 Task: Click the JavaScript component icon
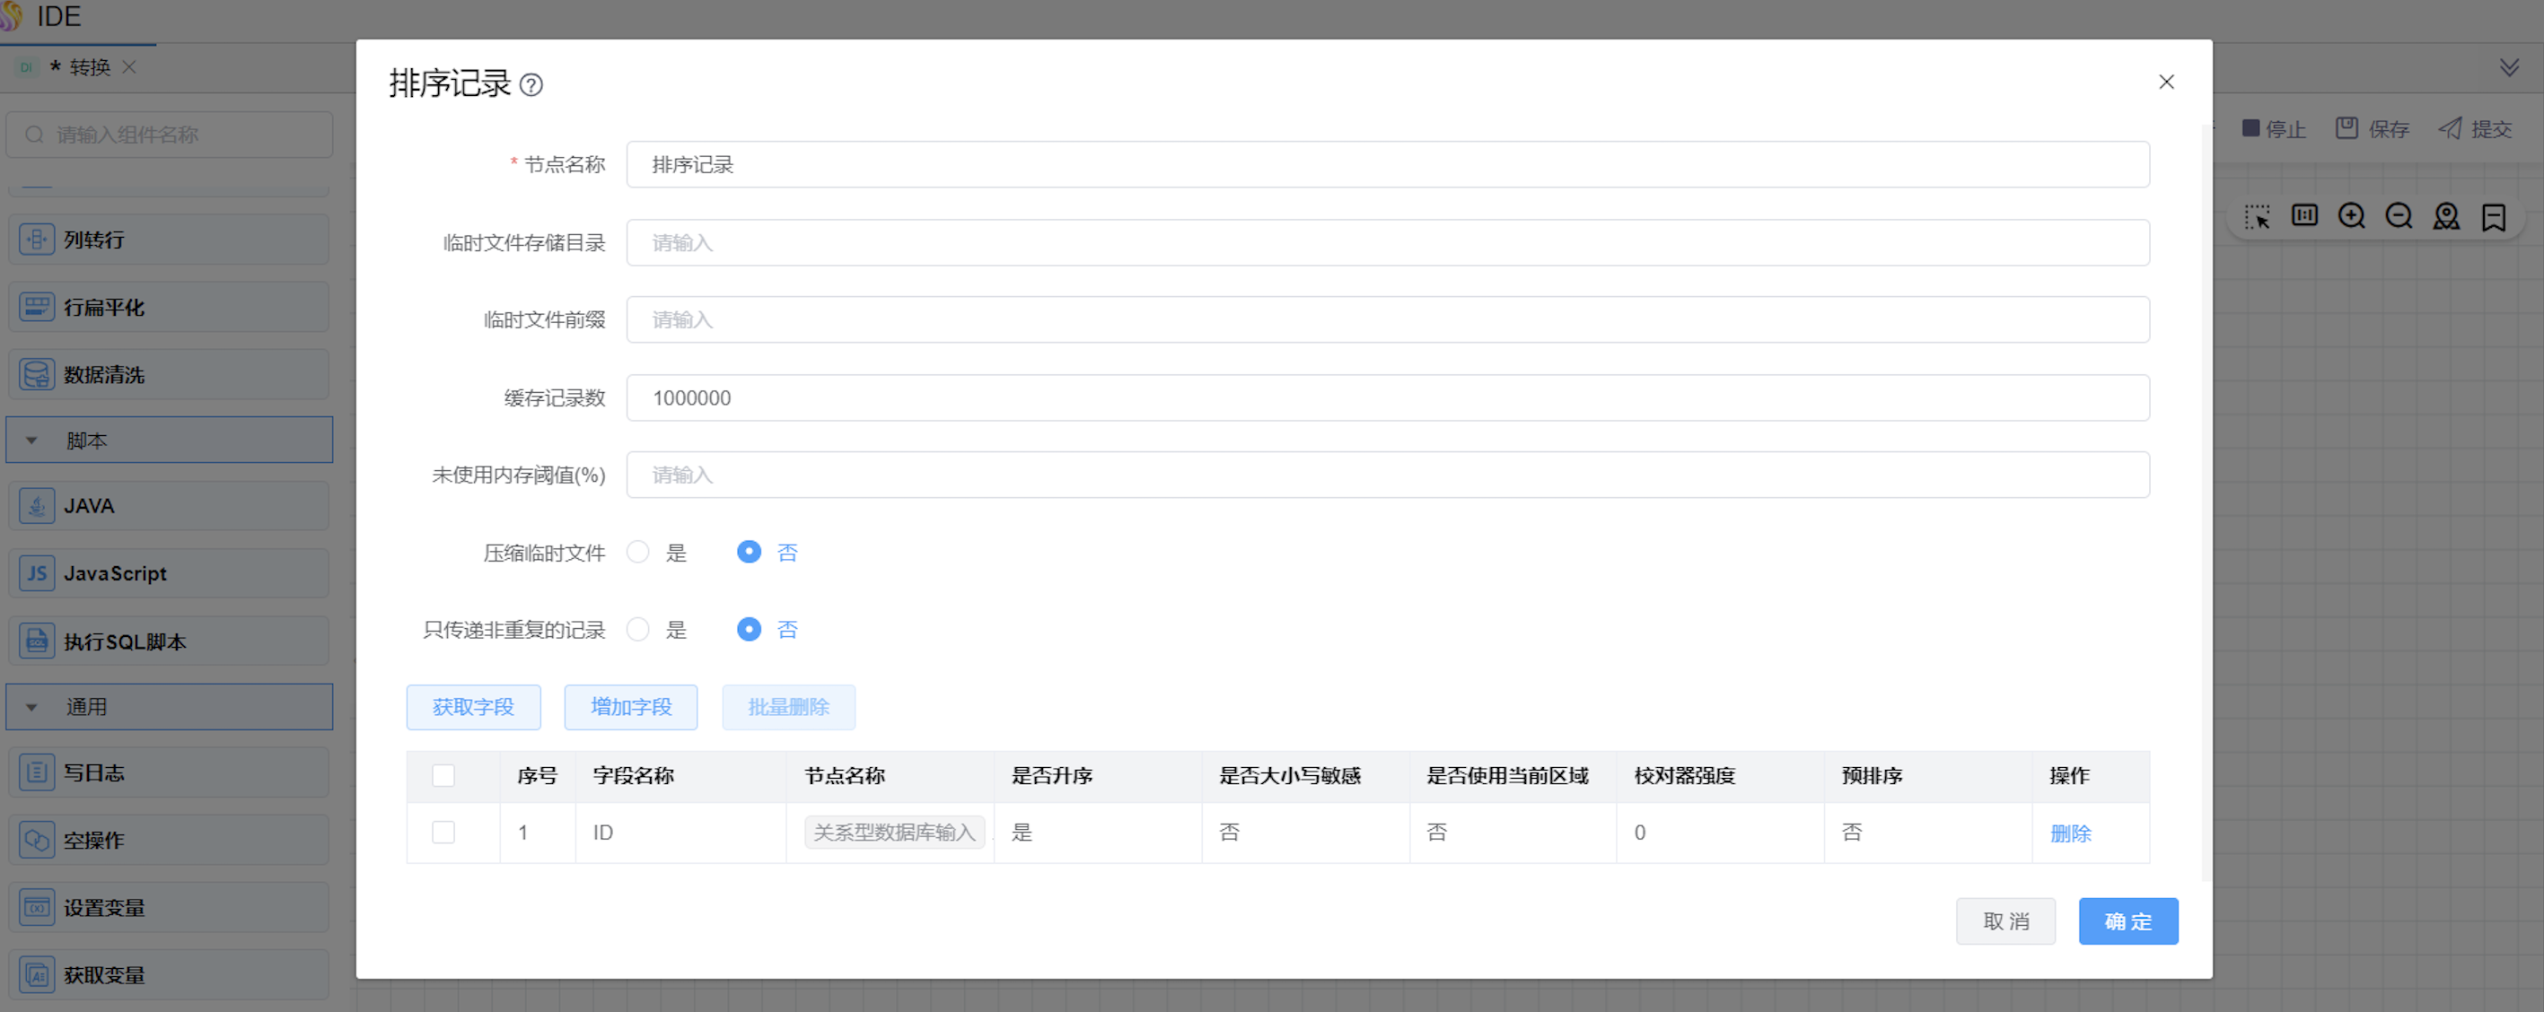(37, 573)
